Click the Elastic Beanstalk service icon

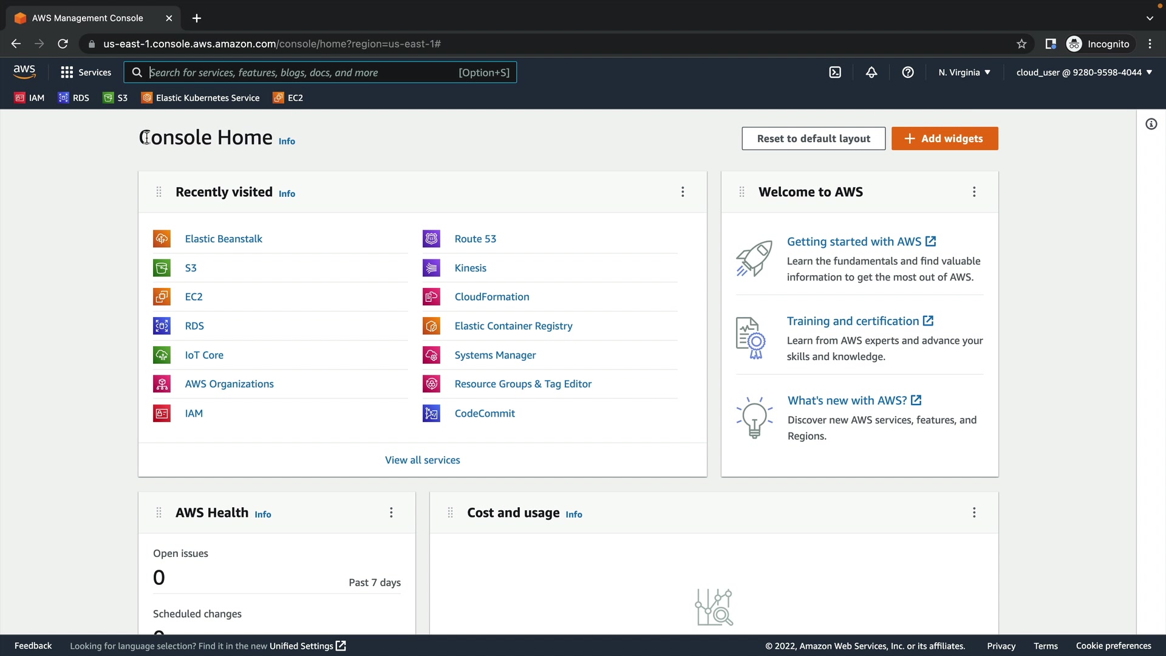(x=162, y=239)
